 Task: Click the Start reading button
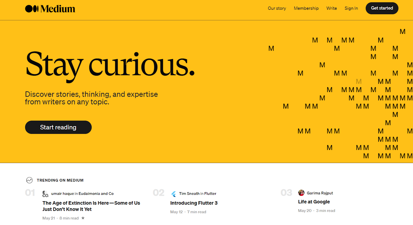pos(58,127)
